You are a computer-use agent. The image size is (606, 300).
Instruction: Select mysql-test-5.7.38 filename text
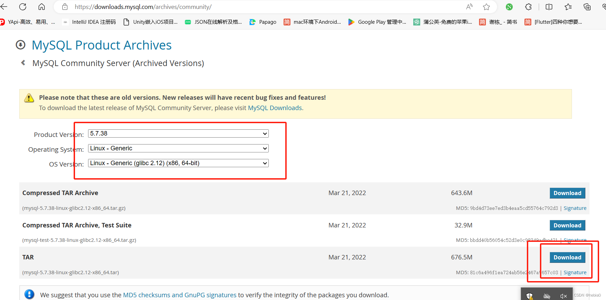click(x=79, y=240)
